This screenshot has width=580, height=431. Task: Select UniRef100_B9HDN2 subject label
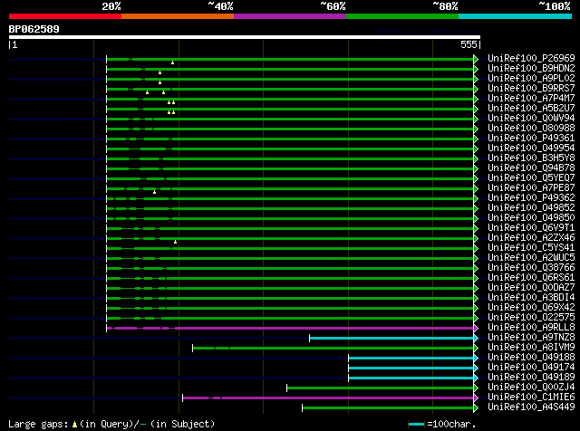[531, 69]
